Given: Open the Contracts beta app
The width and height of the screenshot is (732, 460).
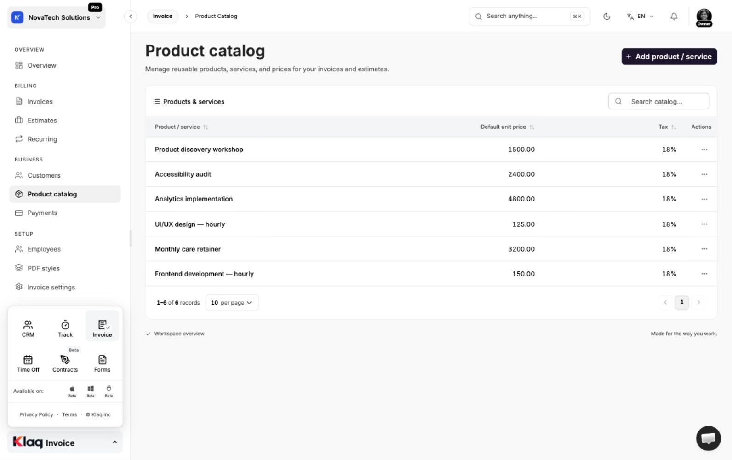Looking at the screenshot, I should coord(65,363).
